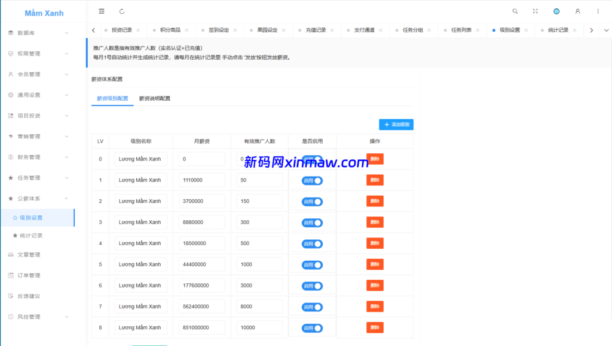Close the 级别设置 tab
Image resolution: width=612 pixels, height=346 pixels.
tap(526, 30)
